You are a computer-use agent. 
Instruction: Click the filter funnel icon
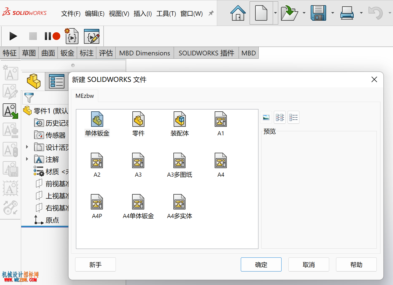coord(29,98)
